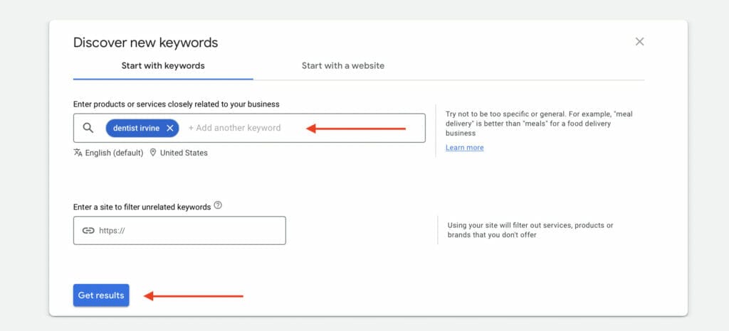
Task: Click the location pin icon
Action: 153,153
